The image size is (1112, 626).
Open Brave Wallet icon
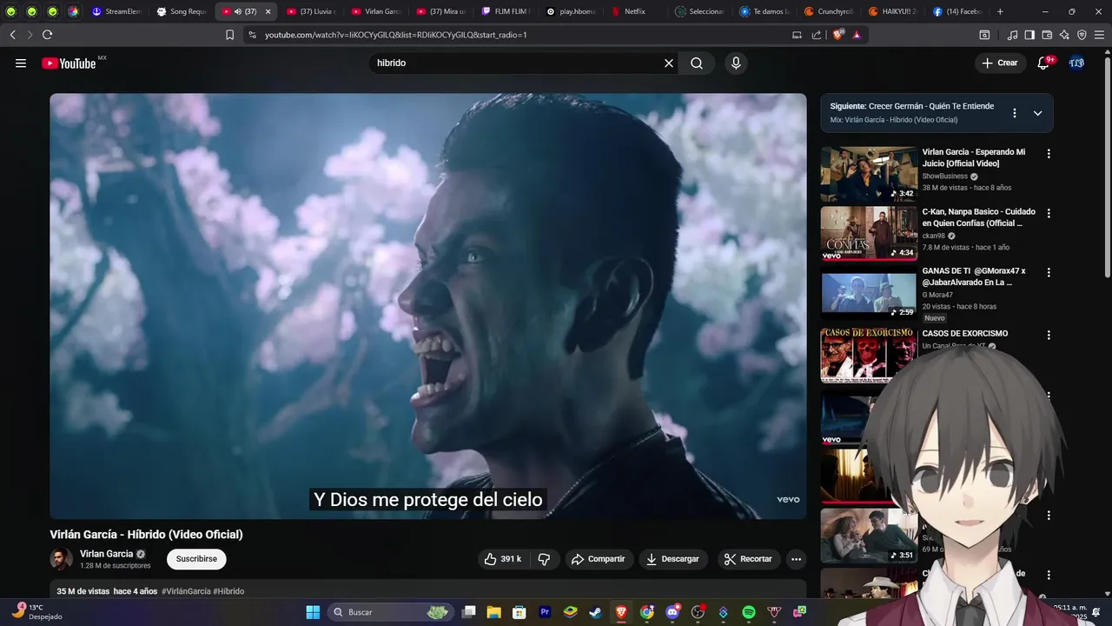tap(1047, 35)
